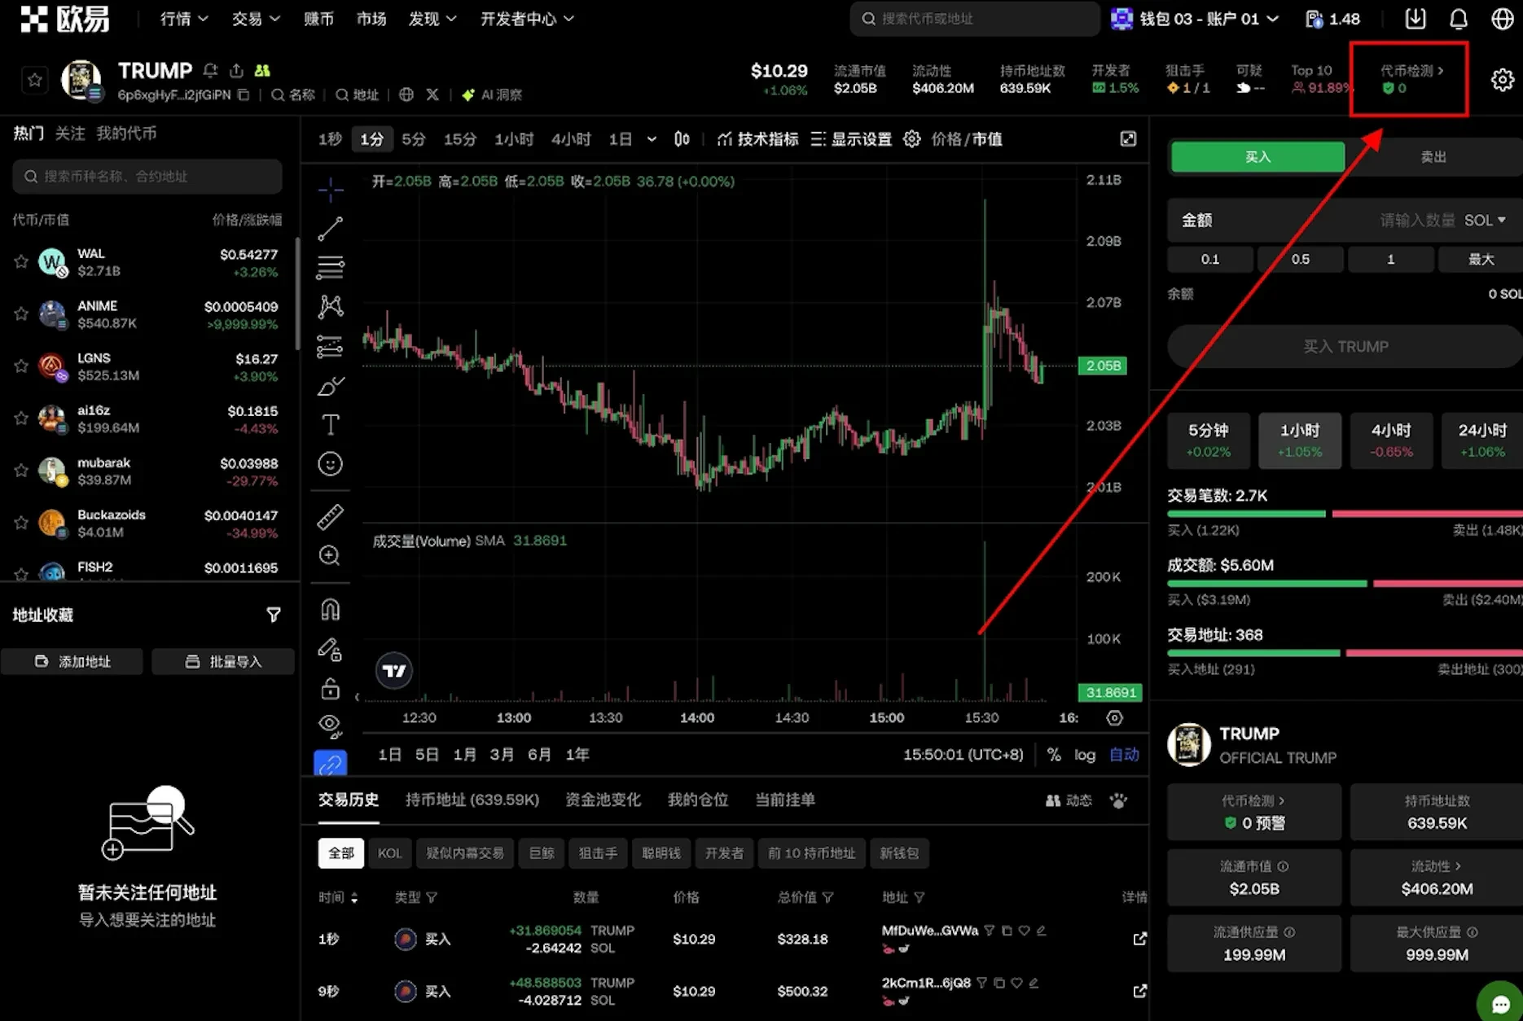Select the pattern drawing tool
The image size is (1523, 1021).
[x=330, y=306]
